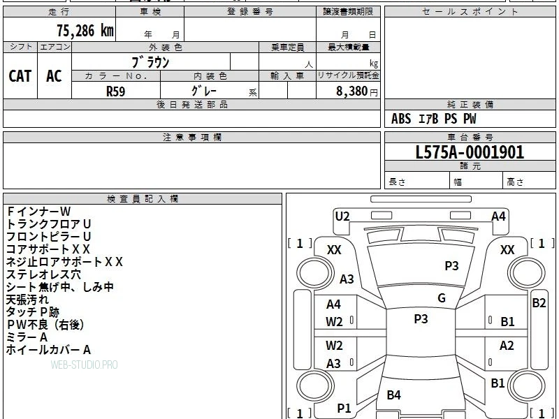
Task: Select the 輸入車 header
Action: [x=287, y=76]
